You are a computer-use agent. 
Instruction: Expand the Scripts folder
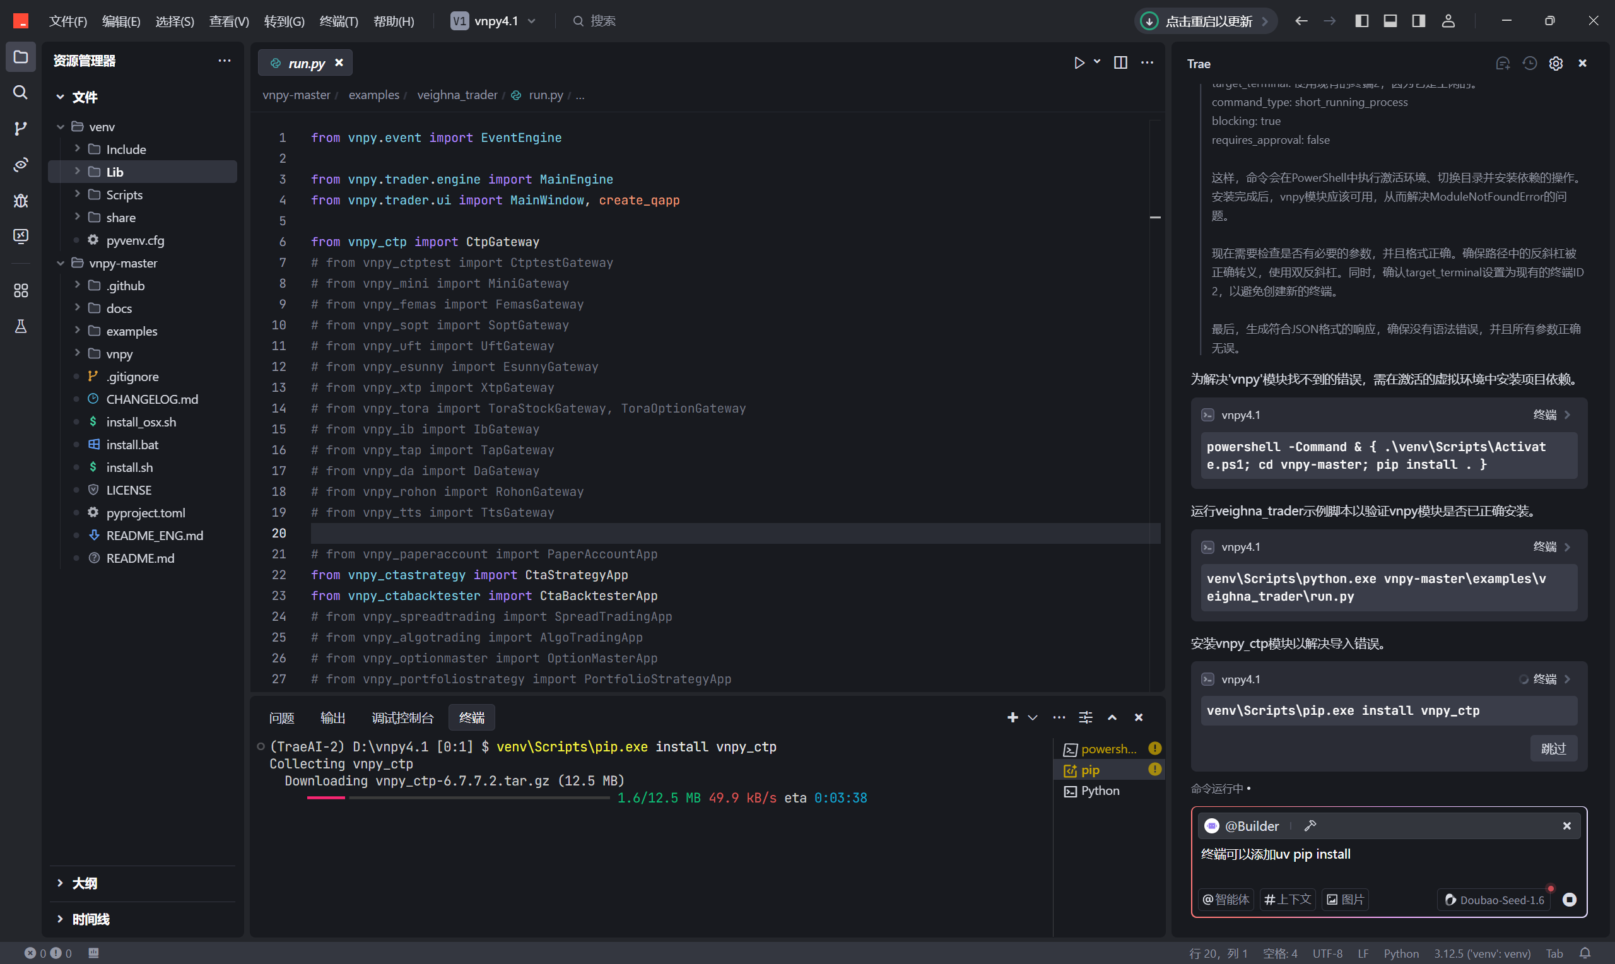[x=77, y=194]
